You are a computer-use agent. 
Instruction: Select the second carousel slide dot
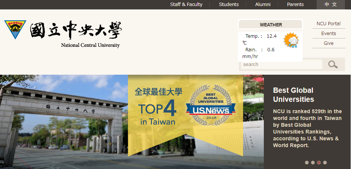[313, 163]
